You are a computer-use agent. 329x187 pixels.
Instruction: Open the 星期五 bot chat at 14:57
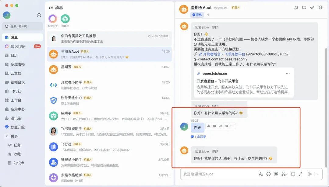coord(109,70)
